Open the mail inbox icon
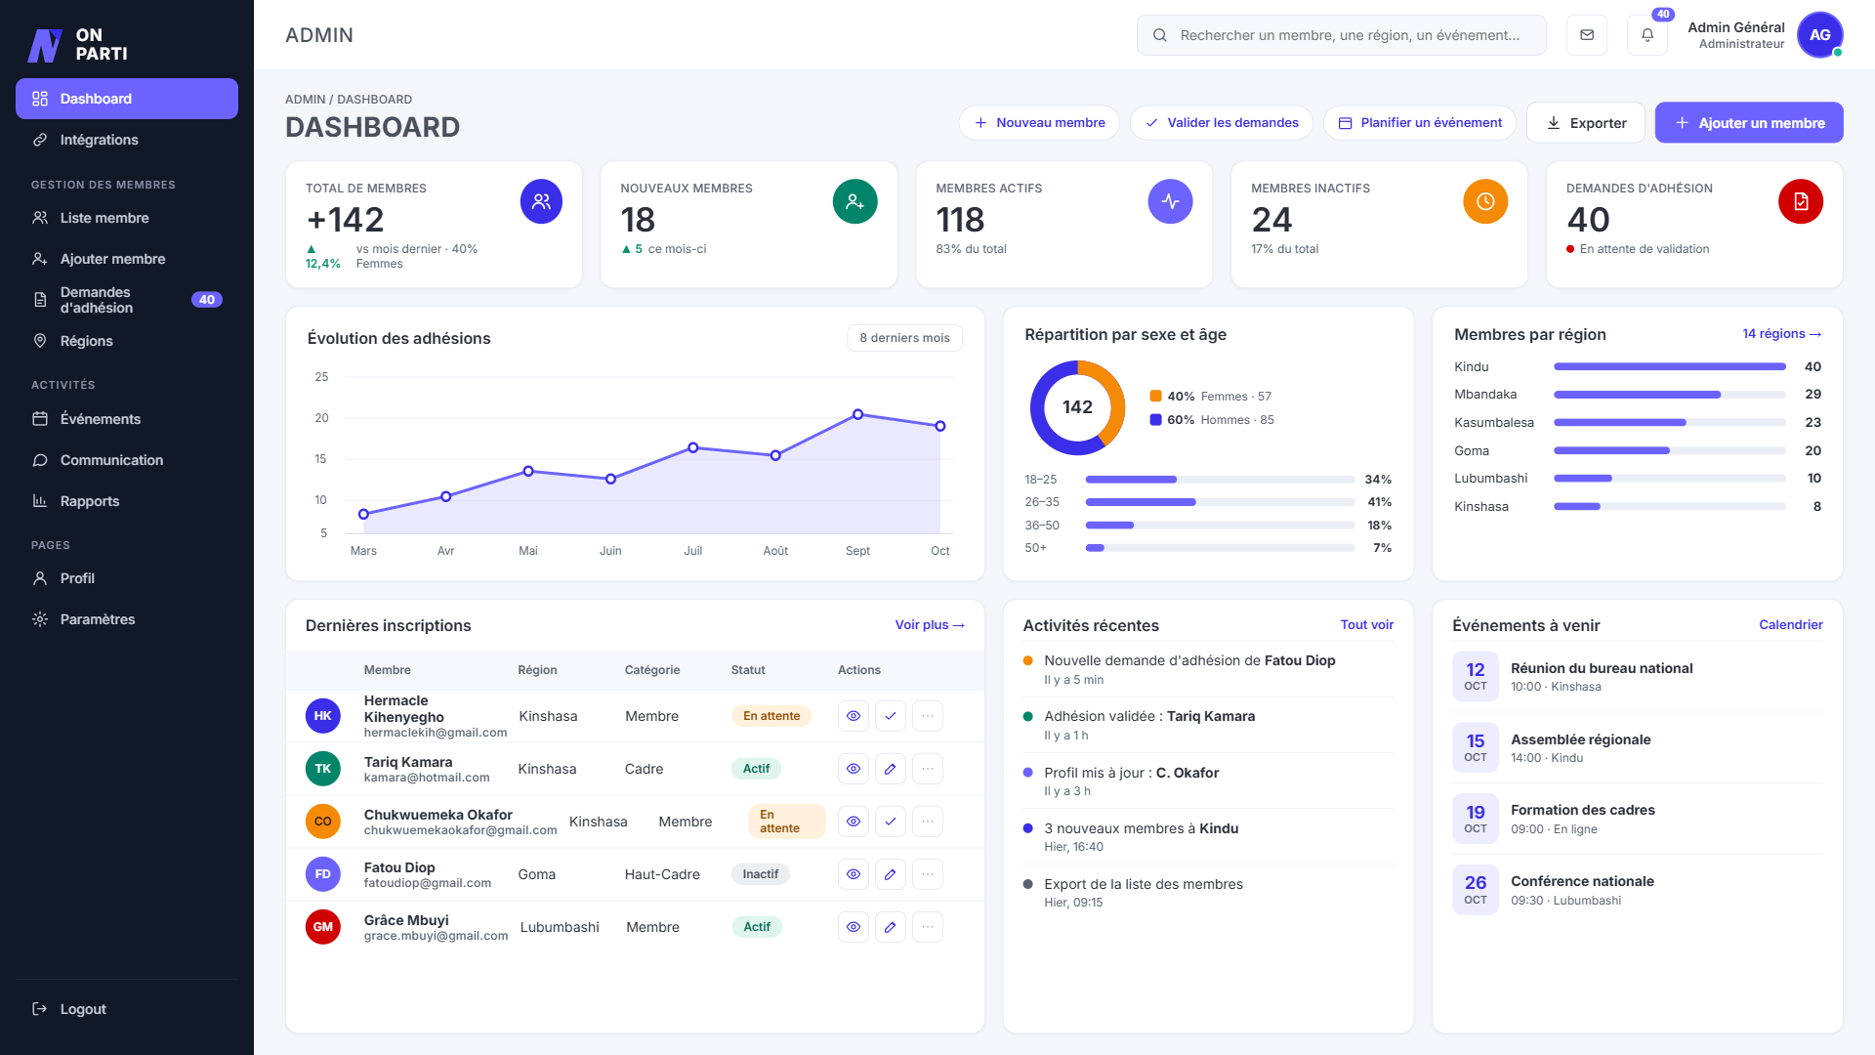The width and height of the screenshot is (1875, 1055). point(1586,35)
